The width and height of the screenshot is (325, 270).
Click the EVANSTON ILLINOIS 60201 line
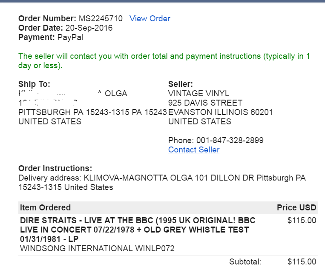tap(221, 112)
